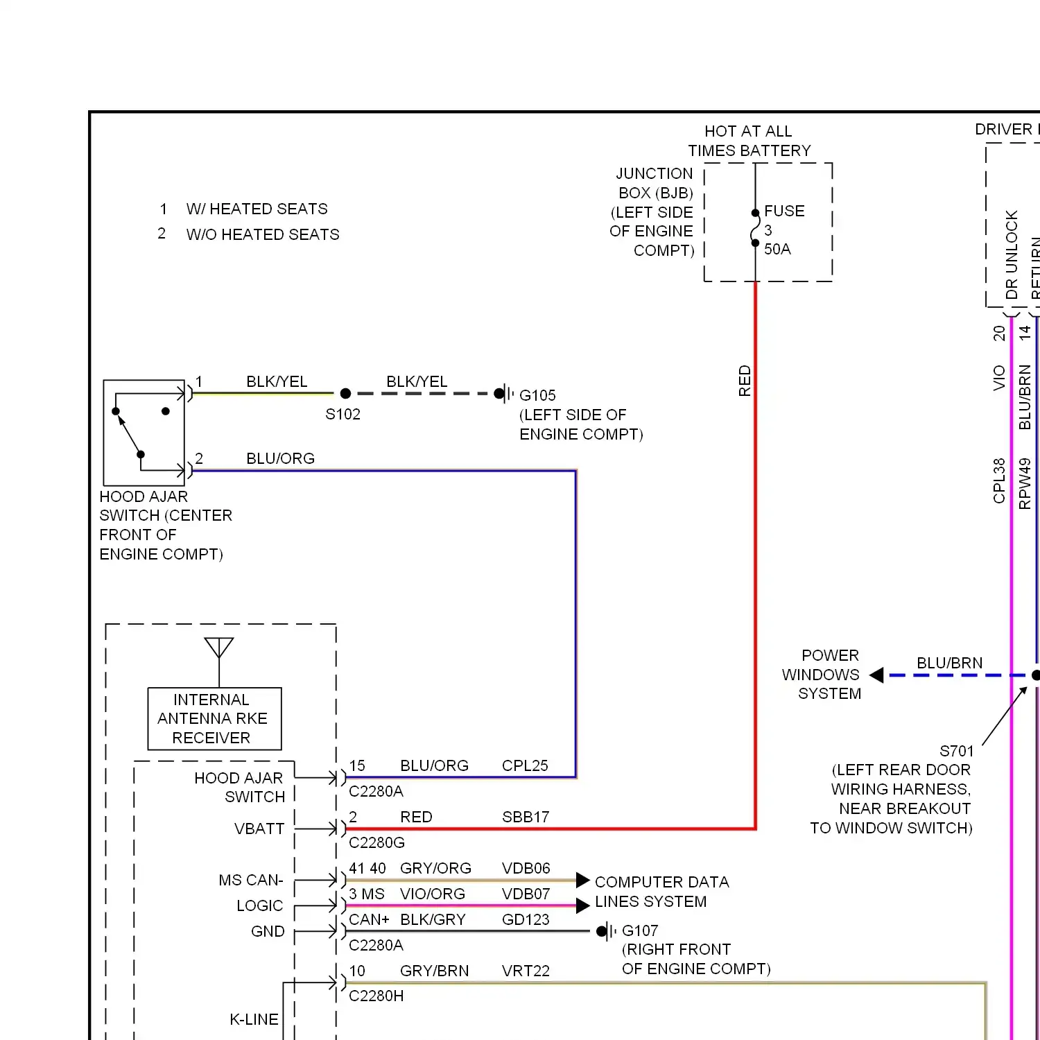Click the C2280A label below the GD123 wire

(x=376, y=945)
